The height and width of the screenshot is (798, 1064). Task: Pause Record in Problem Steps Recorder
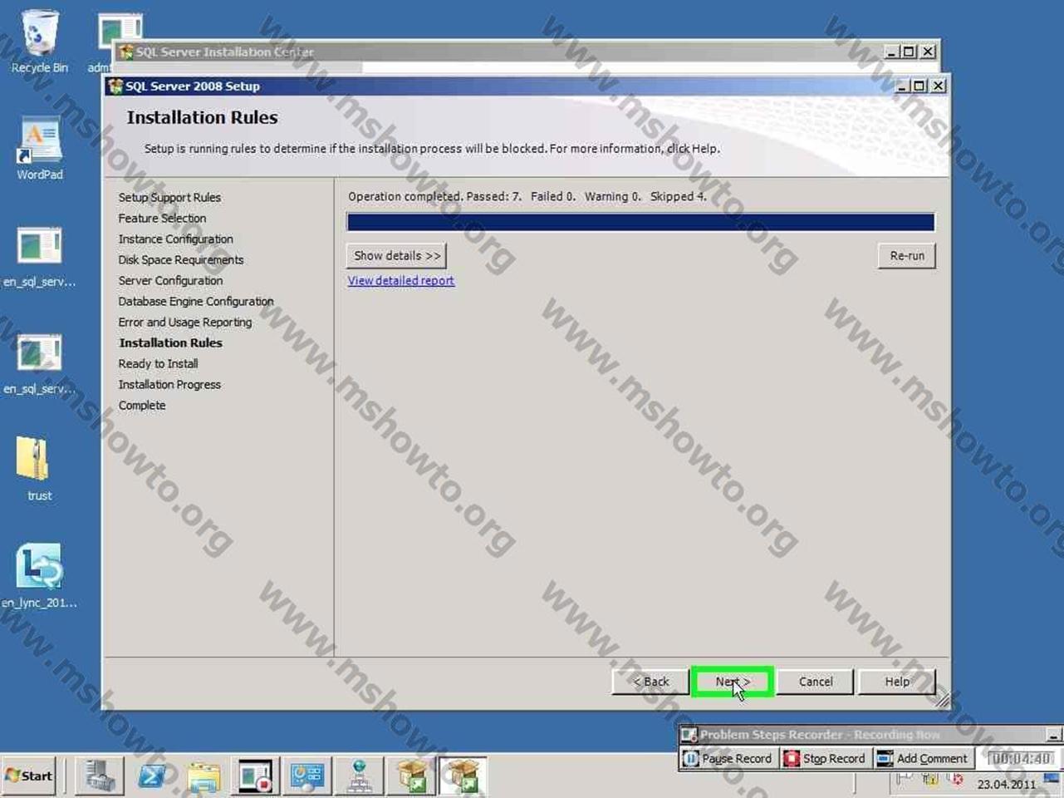coord(728,758)
